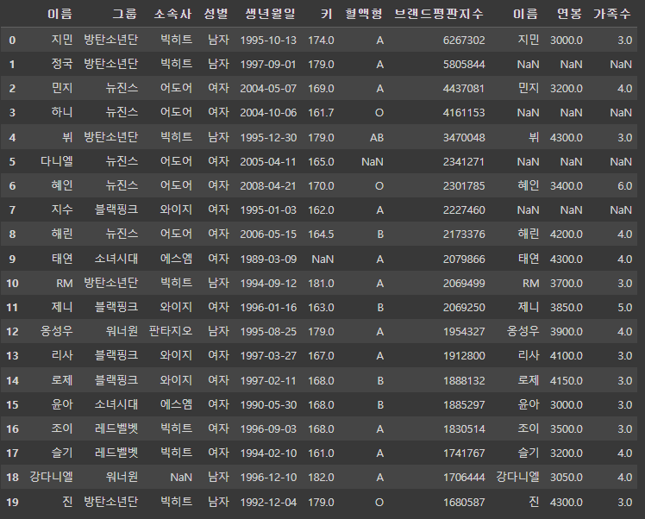Click salary value 3050.0
645x519 pixels.
point(567,478)
